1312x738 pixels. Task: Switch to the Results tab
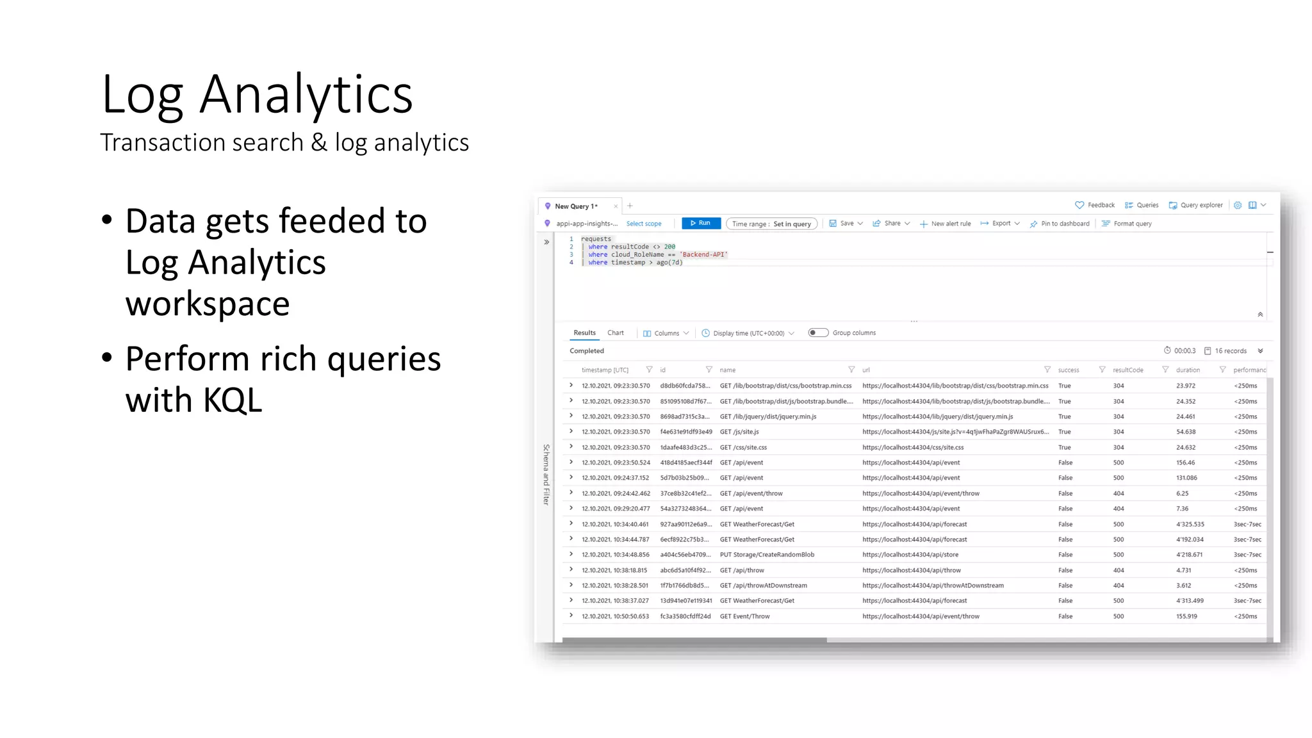(x=584, y=332)
